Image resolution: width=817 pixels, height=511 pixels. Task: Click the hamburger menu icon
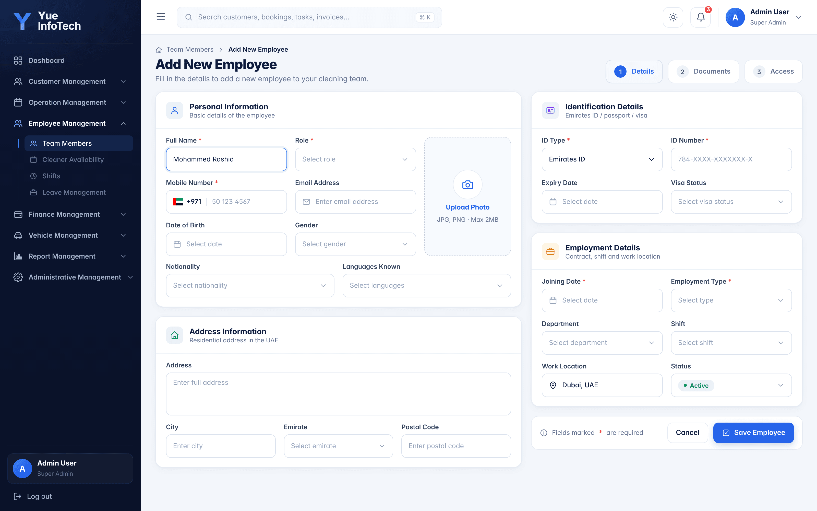(x=161, y=17)
